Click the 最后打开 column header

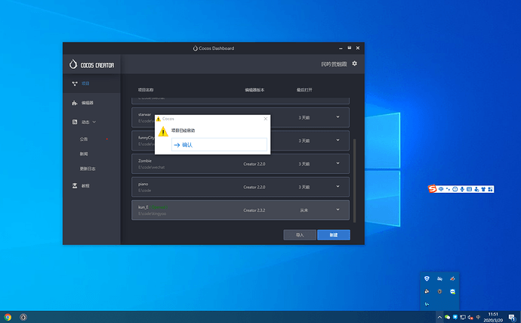(x=304, y=90)
